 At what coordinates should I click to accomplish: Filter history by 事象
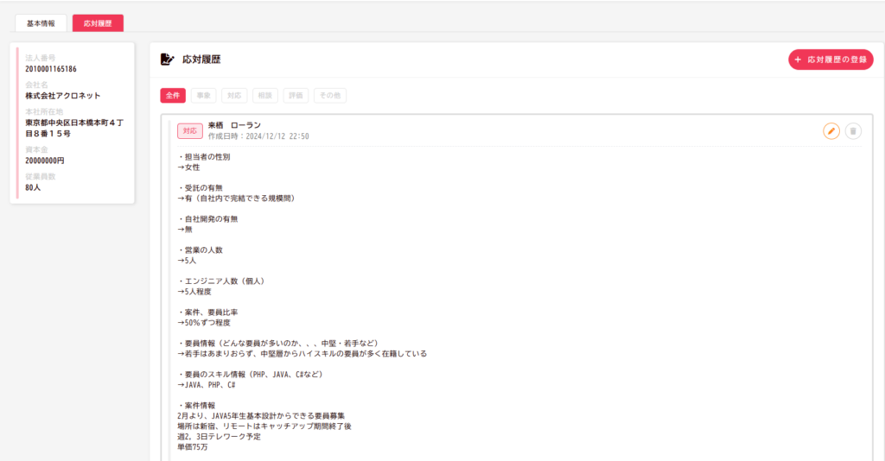point(203,96)
